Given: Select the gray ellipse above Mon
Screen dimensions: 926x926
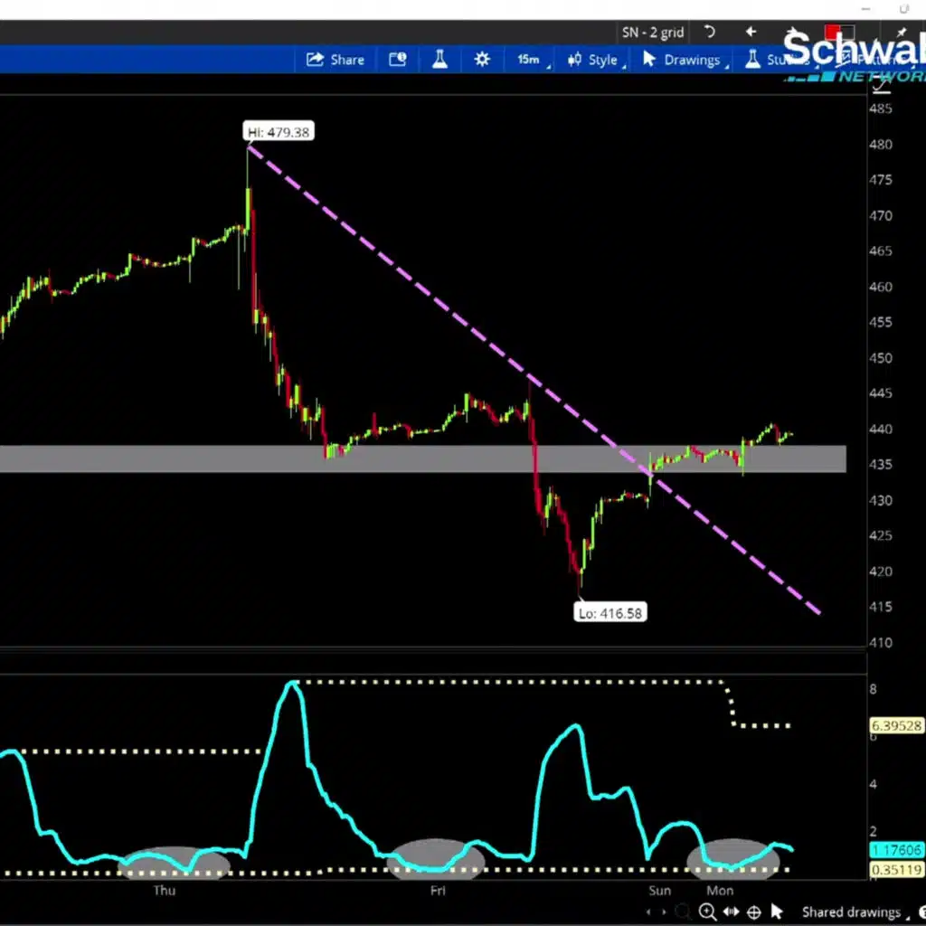Looking at the screenshot, I should [732, 859].
